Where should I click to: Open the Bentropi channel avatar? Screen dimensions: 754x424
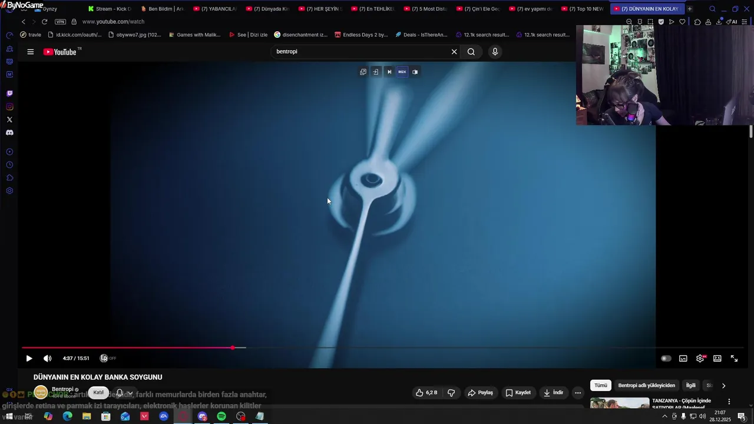click(41, 393)
